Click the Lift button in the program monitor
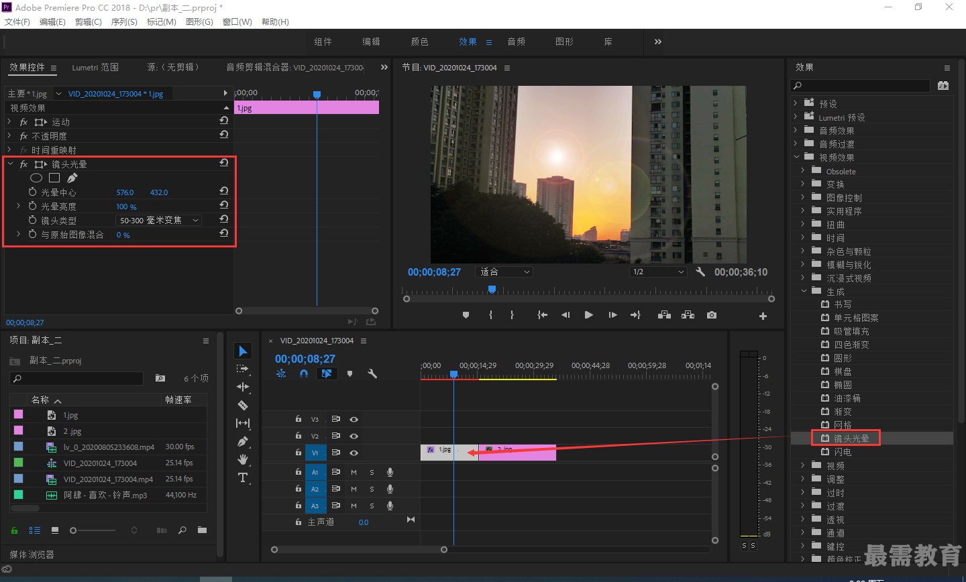Screen dimensions: 966x582 (664, 315)
